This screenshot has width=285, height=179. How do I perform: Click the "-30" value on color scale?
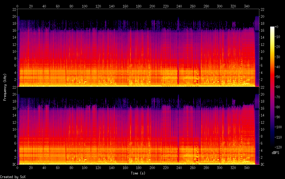point(277,57)
